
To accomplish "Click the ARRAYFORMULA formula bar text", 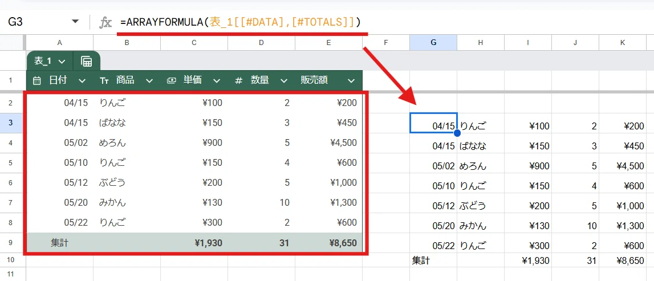I will click(240, 22).
